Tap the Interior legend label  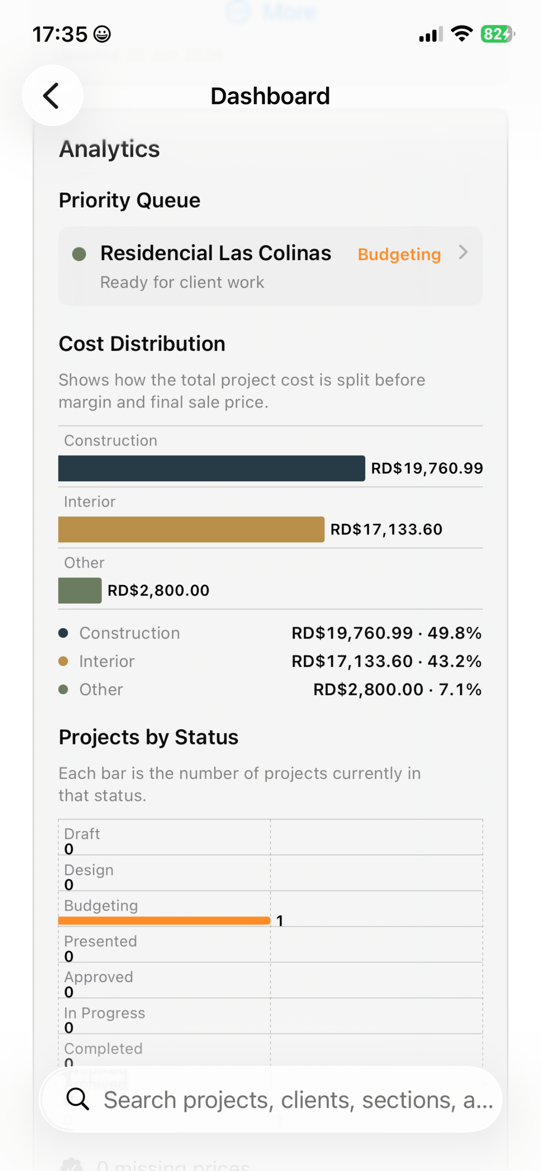click(x=107, y=661)
